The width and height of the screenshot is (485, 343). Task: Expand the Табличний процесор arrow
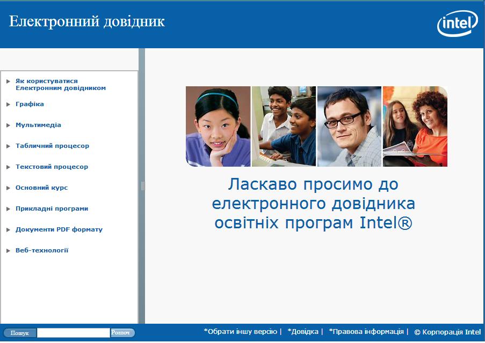pyautogui.click(x=9, y=146)
